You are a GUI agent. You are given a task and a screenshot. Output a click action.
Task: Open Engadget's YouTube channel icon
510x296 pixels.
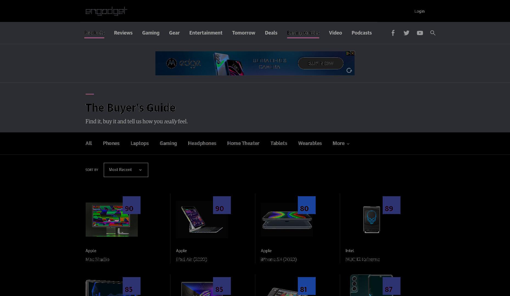coord(420,33)
